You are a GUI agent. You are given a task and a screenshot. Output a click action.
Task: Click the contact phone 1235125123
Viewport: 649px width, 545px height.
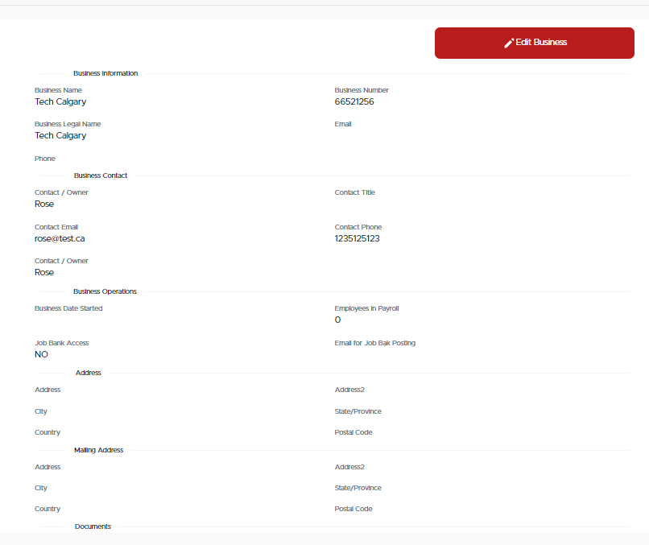pos(358,239)
